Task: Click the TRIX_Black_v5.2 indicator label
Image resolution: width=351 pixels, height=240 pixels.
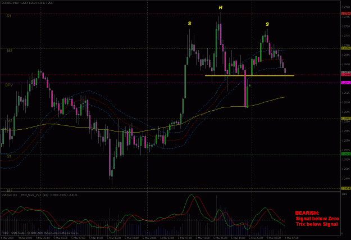Action: point(32,195)
